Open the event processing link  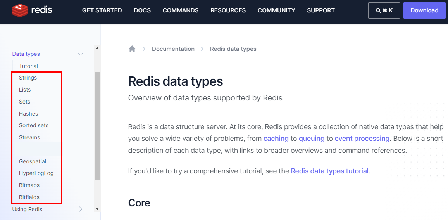362,139
